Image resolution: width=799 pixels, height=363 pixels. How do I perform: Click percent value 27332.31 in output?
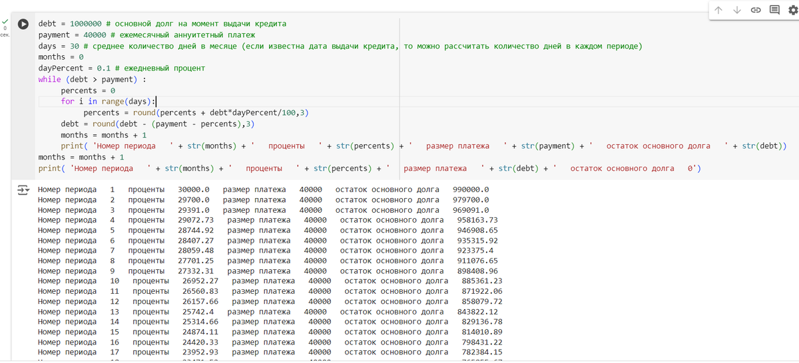[x=196, y=271]
